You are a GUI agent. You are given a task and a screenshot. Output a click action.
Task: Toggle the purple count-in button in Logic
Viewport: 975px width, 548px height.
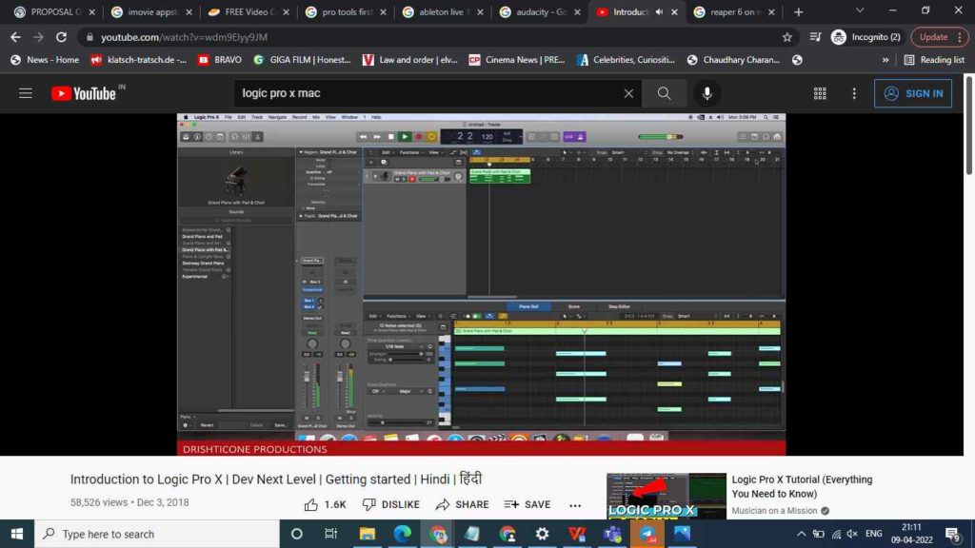pos(569,137)
